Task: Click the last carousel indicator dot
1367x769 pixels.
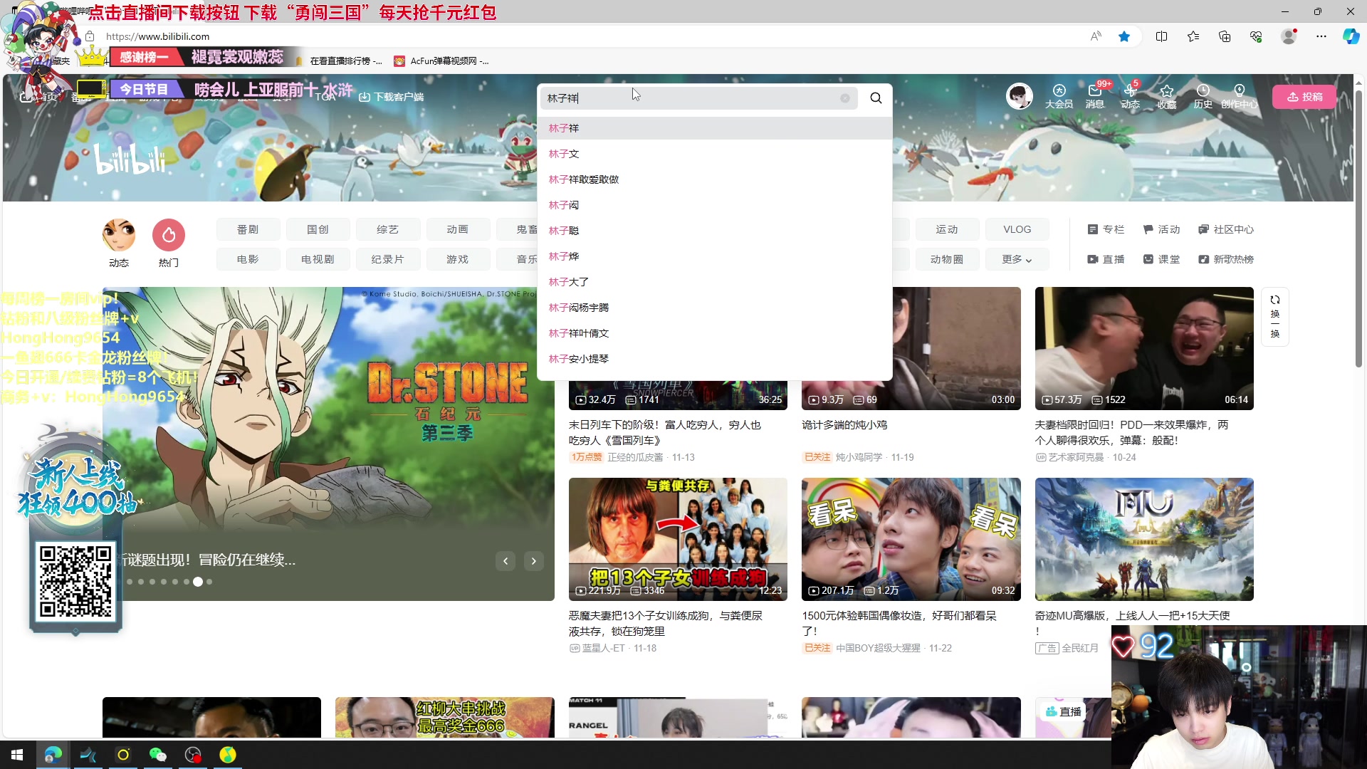Action: tap(209, 582)
